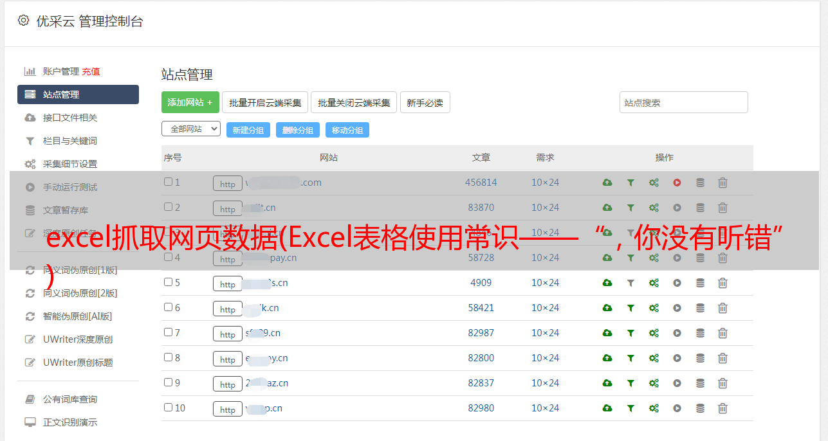The width and height of the screenshot is (828, 441).
Task: Open the database icon in row 1
Action: pos(700,183)
